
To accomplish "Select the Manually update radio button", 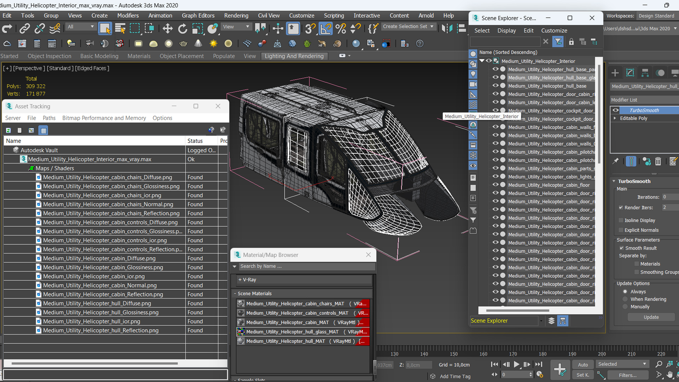I will click(625, 307).
